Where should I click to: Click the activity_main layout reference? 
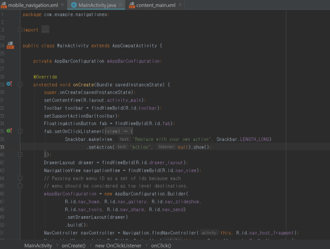(124, 100)
